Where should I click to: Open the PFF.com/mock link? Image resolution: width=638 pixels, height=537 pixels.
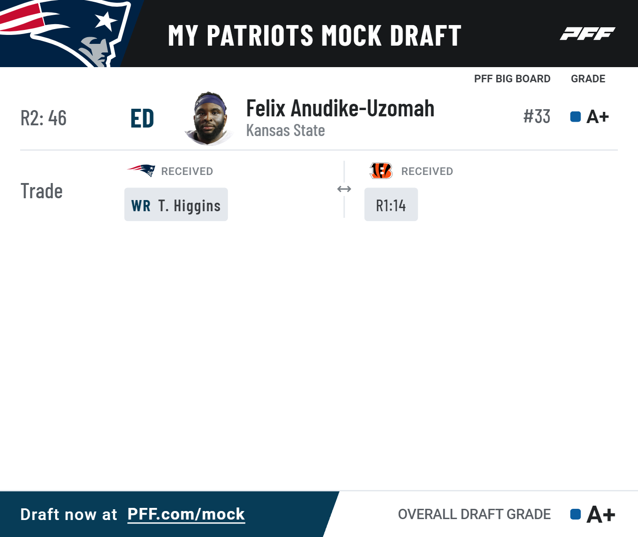click(186, 514)
